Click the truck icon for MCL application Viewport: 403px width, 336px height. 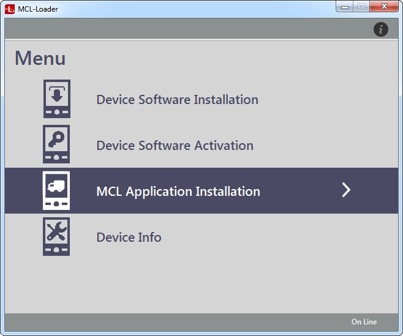pos(56,190)
